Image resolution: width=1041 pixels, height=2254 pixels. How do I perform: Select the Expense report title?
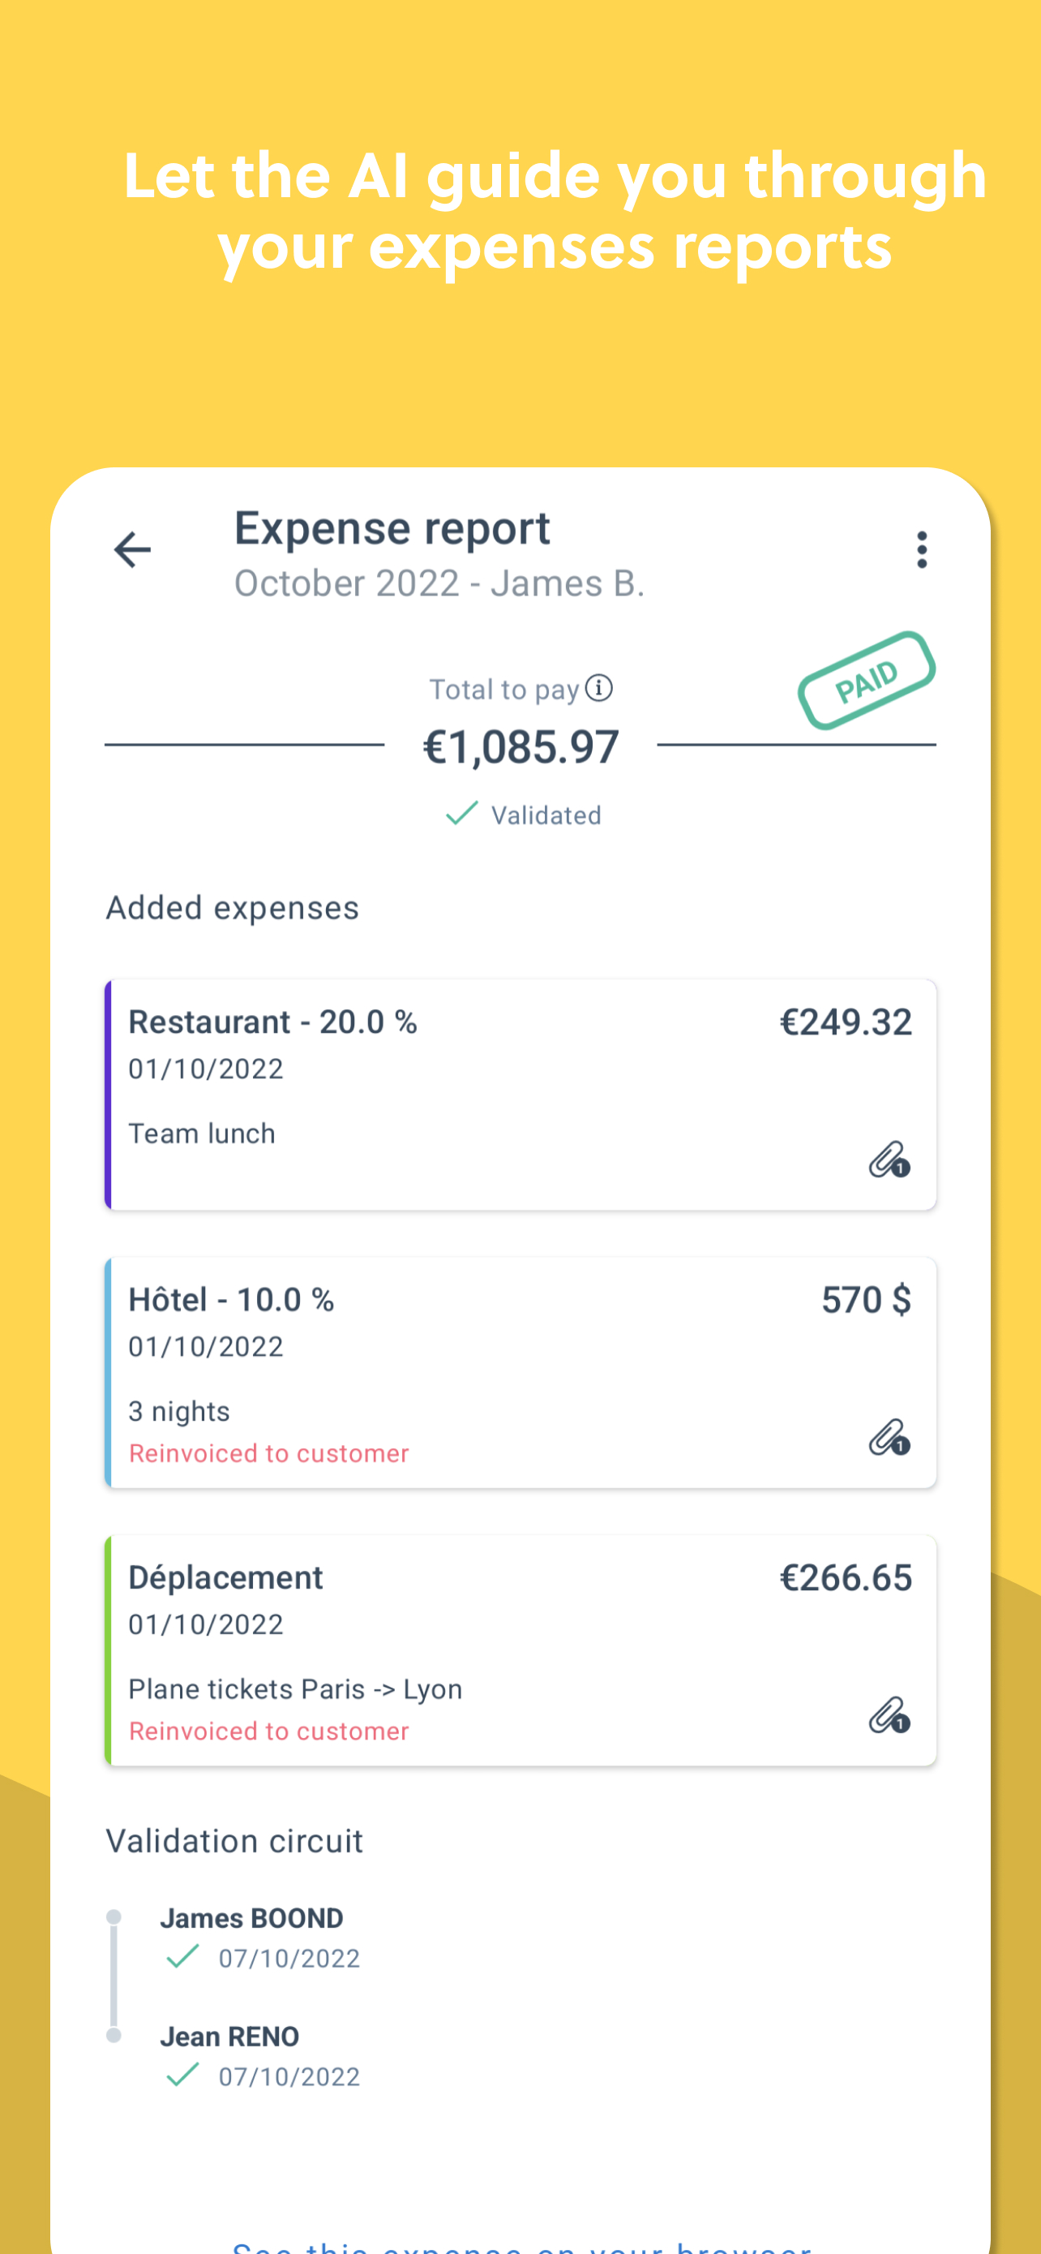pyautogui.click(x=392, y=529)
